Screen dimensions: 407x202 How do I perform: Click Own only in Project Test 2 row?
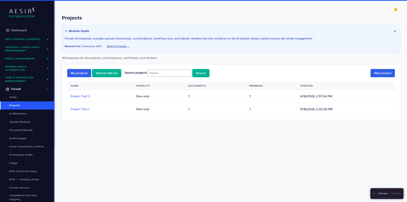point(143,96)
